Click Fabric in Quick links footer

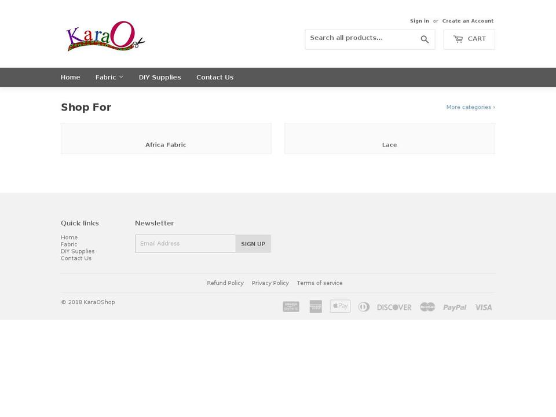(69, 244)
